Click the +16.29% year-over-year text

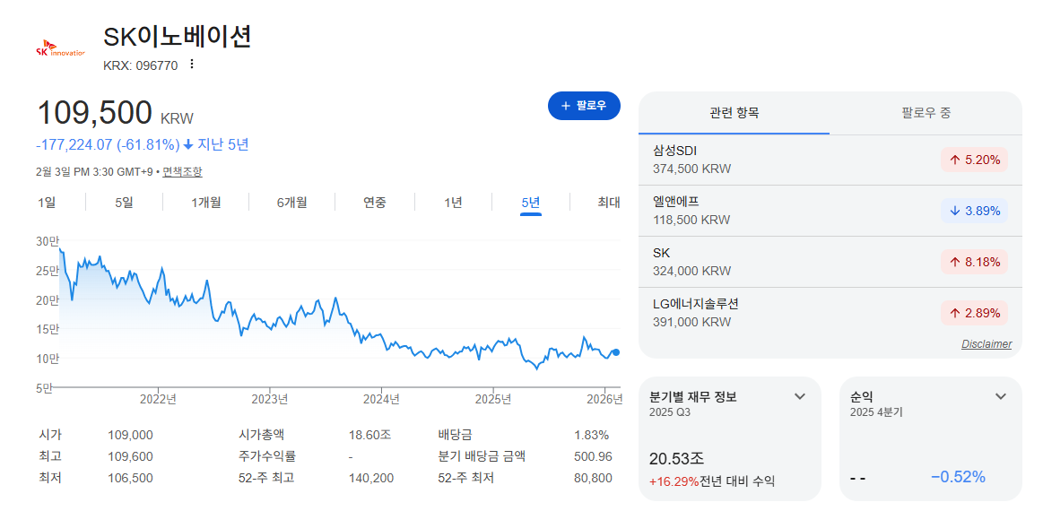[x=674, y=481]
